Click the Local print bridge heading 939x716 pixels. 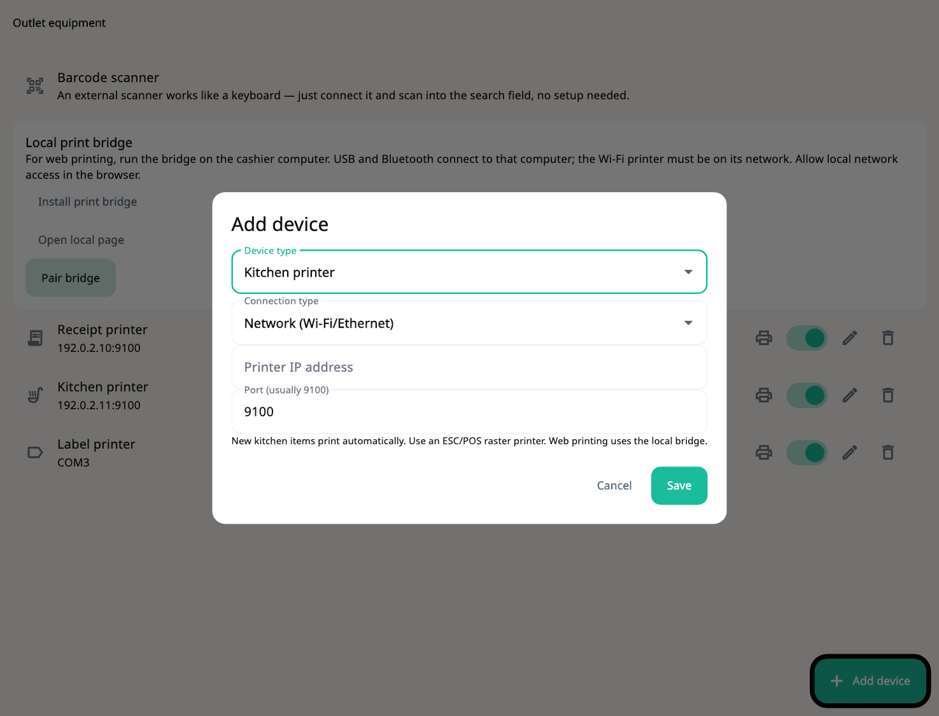(x=79, y=143)
